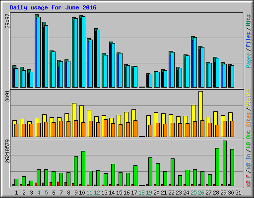Click the green kB Out bar for day 10
The height and width of the screenshot is (198, 254).
click(x=83, y=168)
